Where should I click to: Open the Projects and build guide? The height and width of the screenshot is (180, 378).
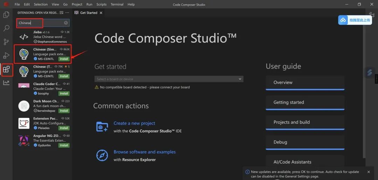pyautogui.click(x=305, y=122)
